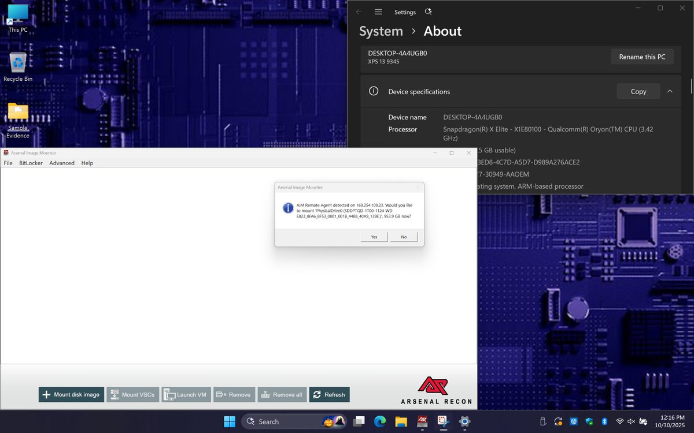The height and width of the screenshot is (433, 694).
Task: Click the Refresh button in Arsenal Image Mounter
Action: [x=329, y=394]
